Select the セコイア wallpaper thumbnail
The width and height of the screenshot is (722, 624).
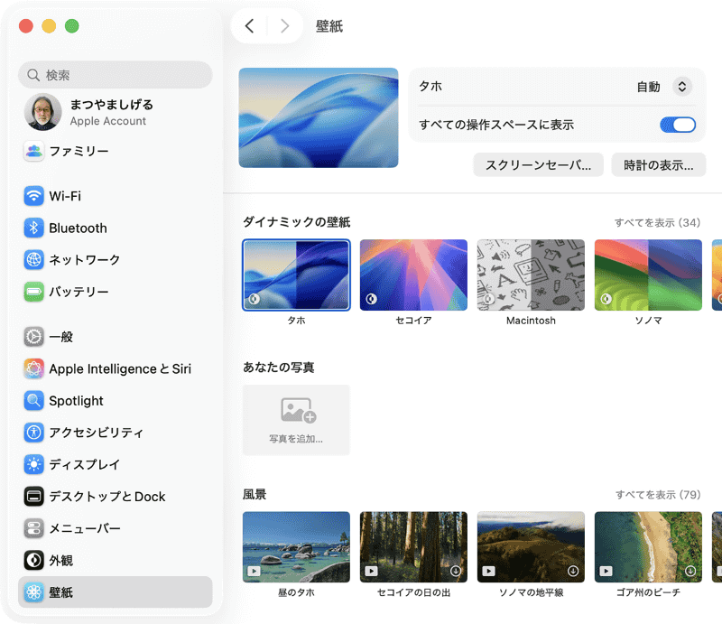413,275
